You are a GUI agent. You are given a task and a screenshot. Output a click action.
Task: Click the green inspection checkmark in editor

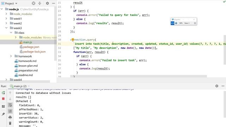coord(224,1)
